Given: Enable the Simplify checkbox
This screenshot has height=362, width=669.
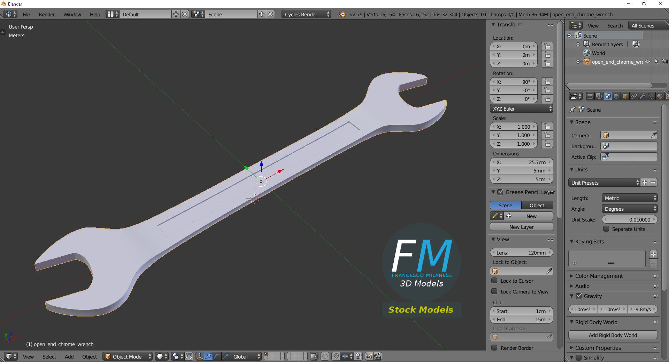Looking at the screenshot, I should pos(579,357).
